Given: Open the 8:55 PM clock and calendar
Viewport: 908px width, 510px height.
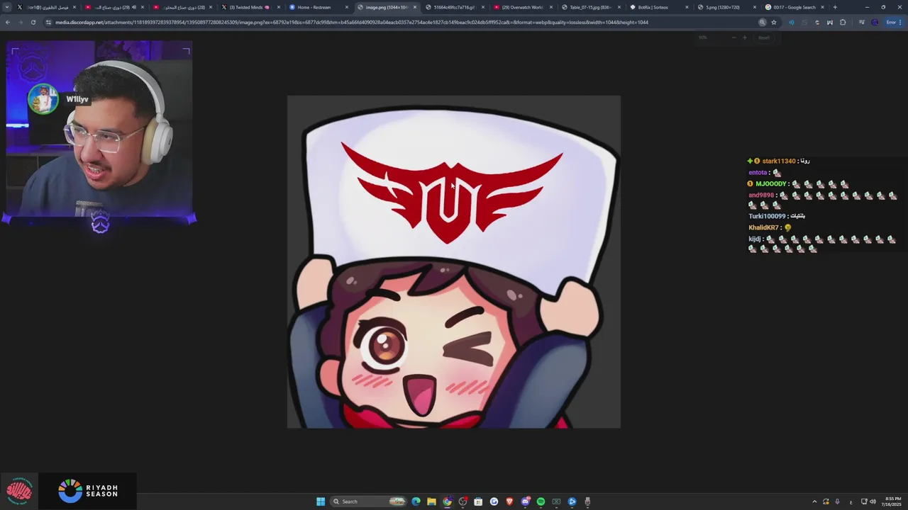Looking at the screenshot, I should pyautogui.click(x=892, y=501).
